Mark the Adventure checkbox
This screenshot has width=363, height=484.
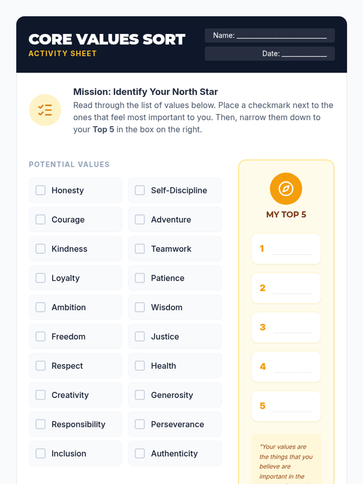coord(140,220)
